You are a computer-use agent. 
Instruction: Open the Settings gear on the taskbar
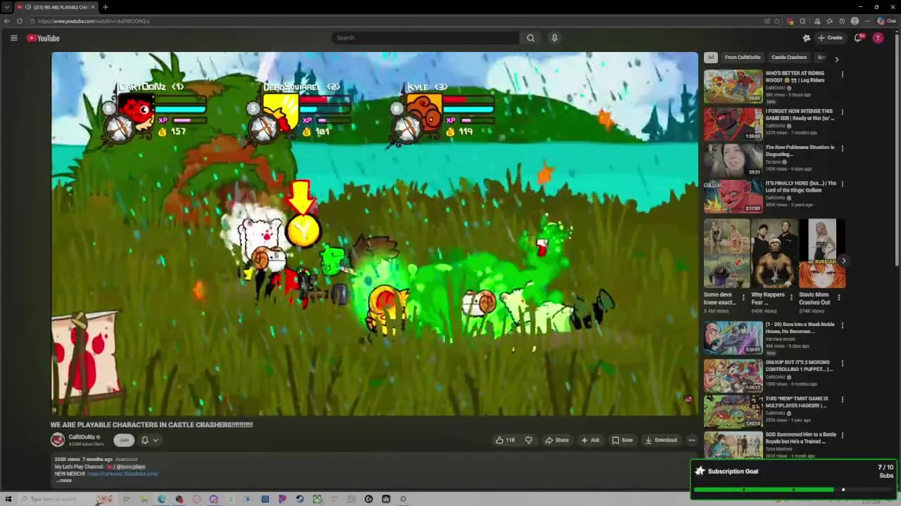[x=403, y=499]
